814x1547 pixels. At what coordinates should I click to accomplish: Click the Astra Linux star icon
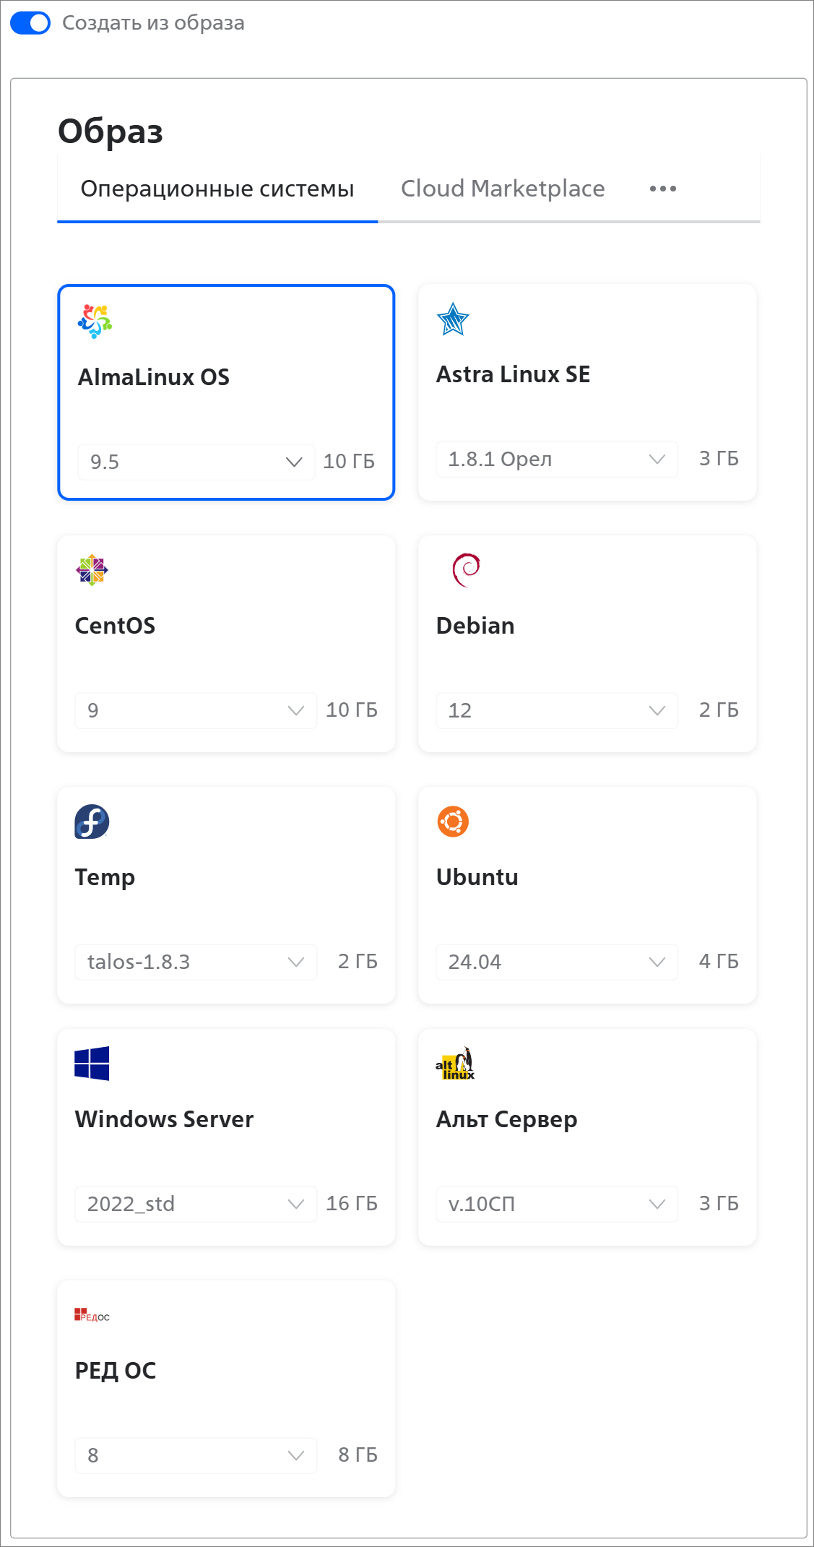coord(453,319)
